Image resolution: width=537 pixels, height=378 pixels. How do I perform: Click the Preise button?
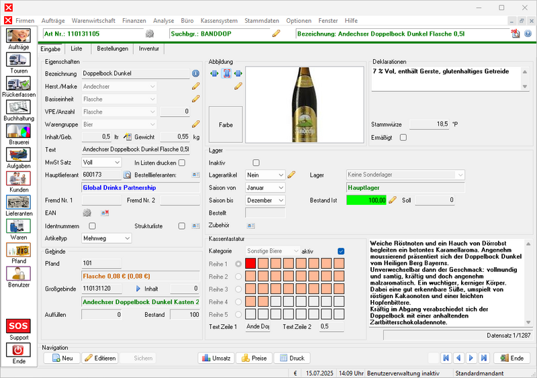click(x=253, y=359)
